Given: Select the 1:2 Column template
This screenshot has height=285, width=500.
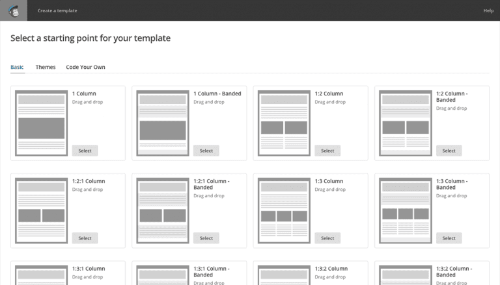Looking at the screenshot, I should pyautogui.click(x=327, y=151).
